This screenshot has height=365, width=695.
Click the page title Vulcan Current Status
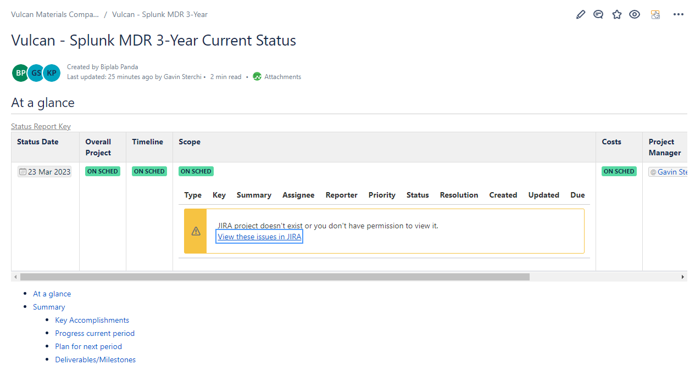[153, 41]
